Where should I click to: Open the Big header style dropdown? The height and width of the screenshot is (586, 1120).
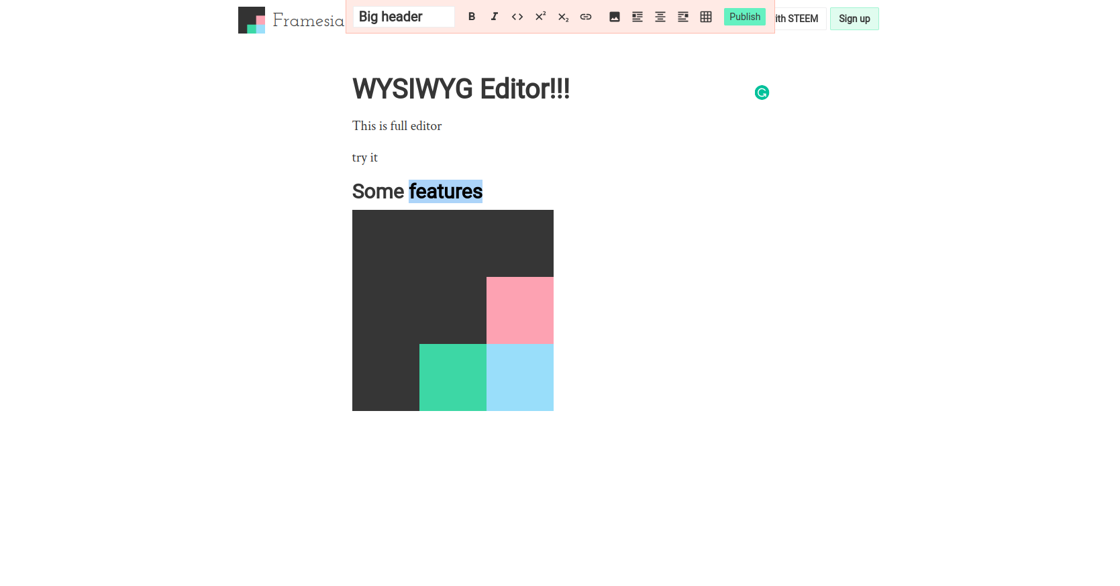click(x=404, y=17)
